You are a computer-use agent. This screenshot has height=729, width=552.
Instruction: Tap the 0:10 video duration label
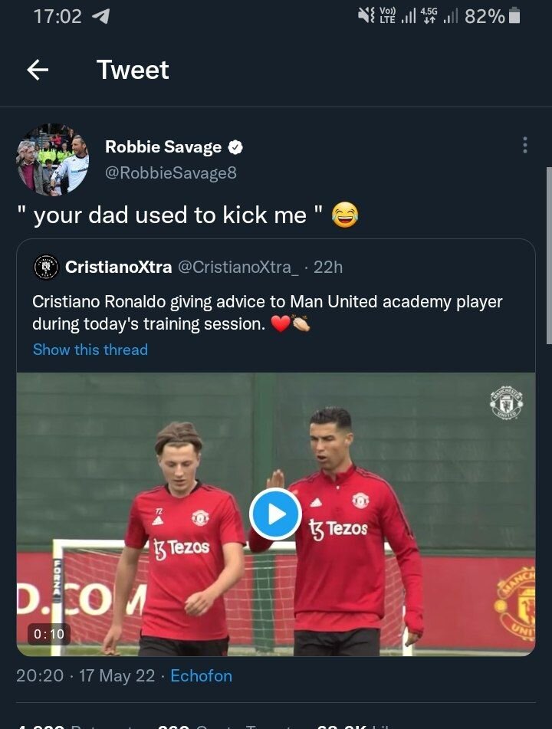49,634
